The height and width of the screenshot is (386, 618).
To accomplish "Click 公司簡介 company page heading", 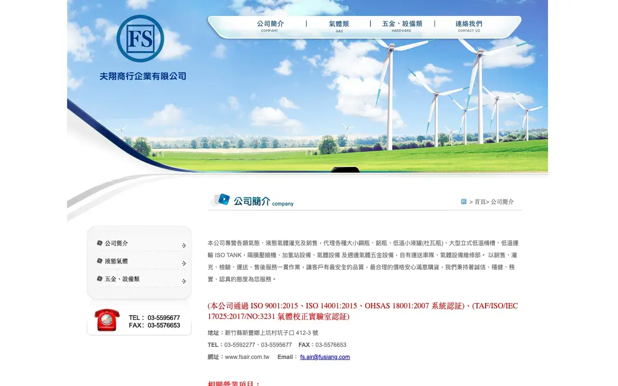I will pos(264,201).
